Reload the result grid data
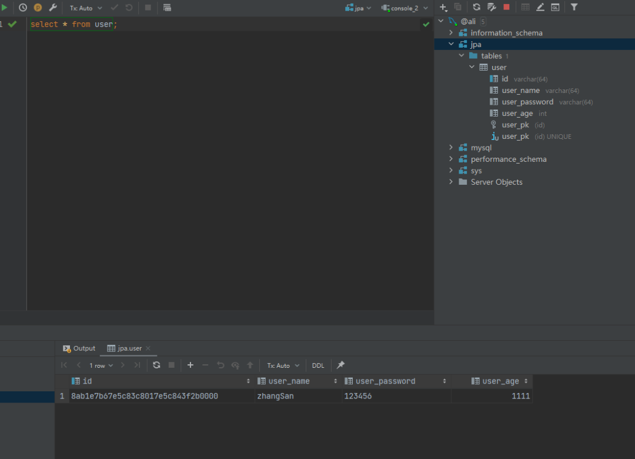 [156, 365]
